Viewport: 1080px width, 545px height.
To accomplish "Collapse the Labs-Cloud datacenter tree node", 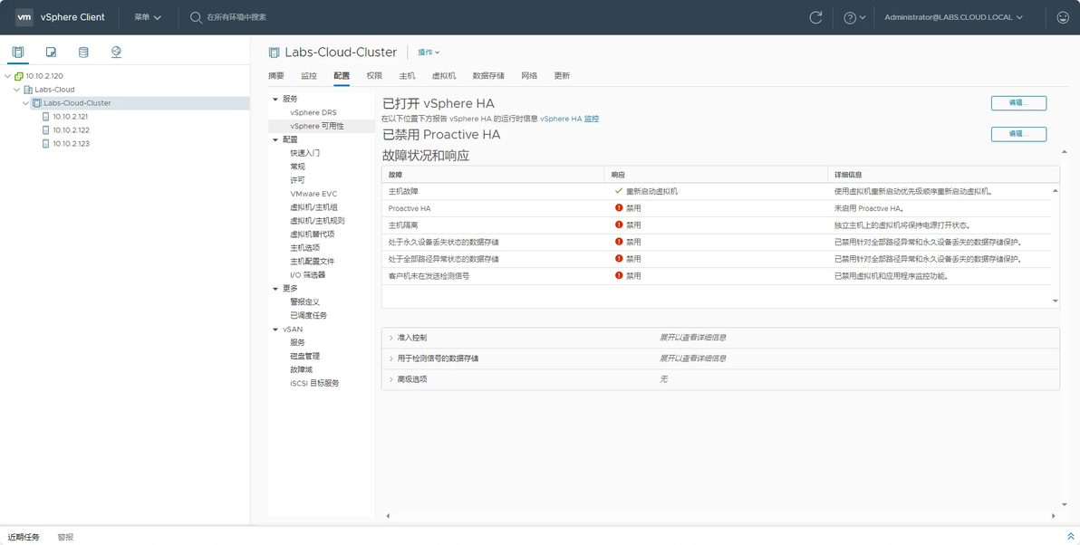I will pyautogui.click(x=16, y=90).
